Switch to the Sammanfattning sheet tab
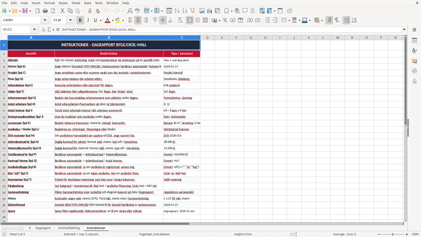The height and width of the screenshot is (237, 421). (69, 228)
